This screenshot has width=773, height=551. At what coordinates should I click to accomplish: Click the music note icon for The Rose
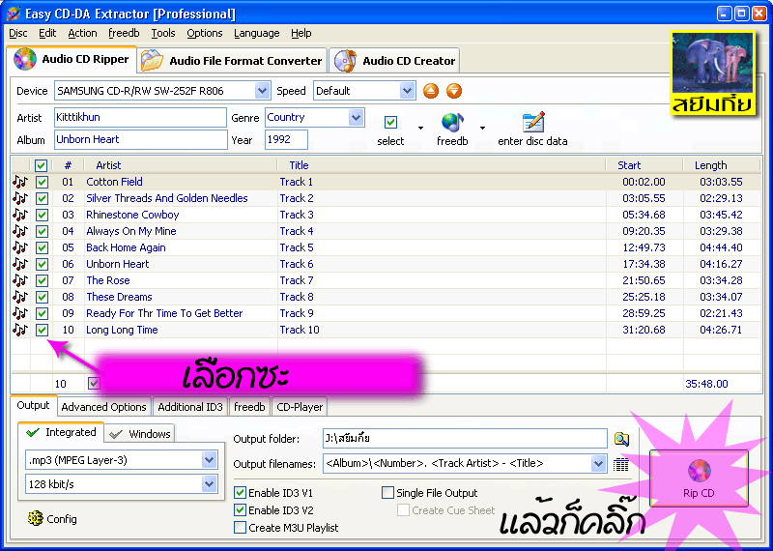[19, 280]
